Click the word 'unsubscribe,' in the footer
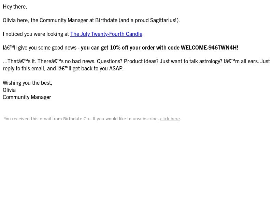The image size is (273, 205). (146, 119)
